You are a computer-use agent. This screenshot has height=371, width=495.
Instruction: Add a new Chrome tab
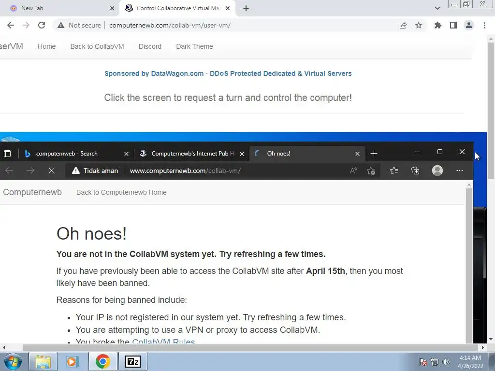click(246, 8)
